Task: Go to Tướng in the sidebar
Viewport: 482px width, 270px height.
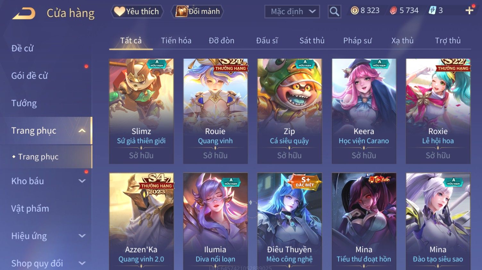Action: click(24, 103)
